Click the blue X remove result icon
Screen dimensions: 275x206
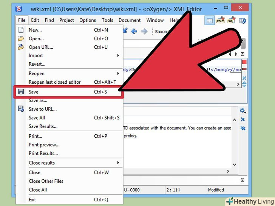pos(243,119)
